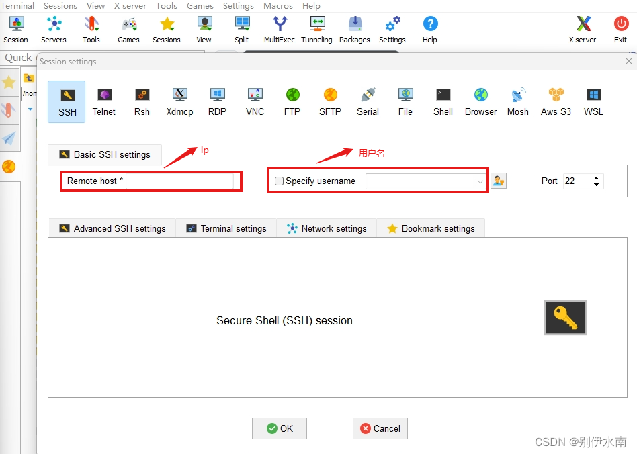
Task: Select the Browser session type
Action: (481, 101)
